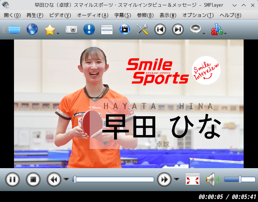Fast forward using the double-arrow button

[164, 179]
